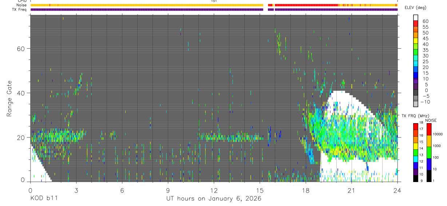This screenshot has height=206, width=447.
Task: Click the '11' label on TX FRQ legend
Action: (x=421, y=168)
